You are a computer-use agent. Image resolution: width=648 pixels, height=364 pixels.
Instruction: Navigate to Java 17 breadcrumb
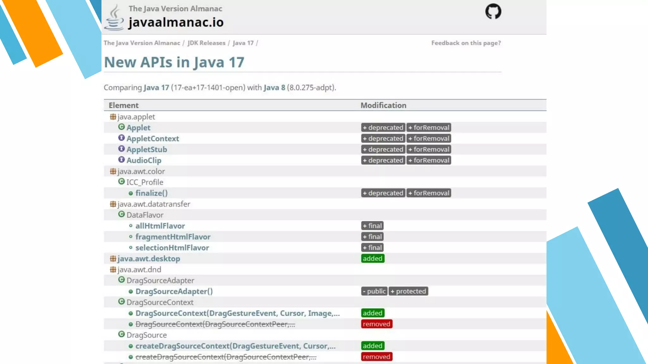click(243, 43)
